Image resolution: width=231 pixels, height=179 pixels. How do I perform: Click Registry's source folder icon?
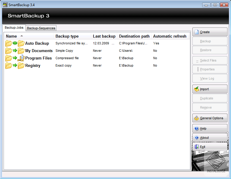(9, 65)
